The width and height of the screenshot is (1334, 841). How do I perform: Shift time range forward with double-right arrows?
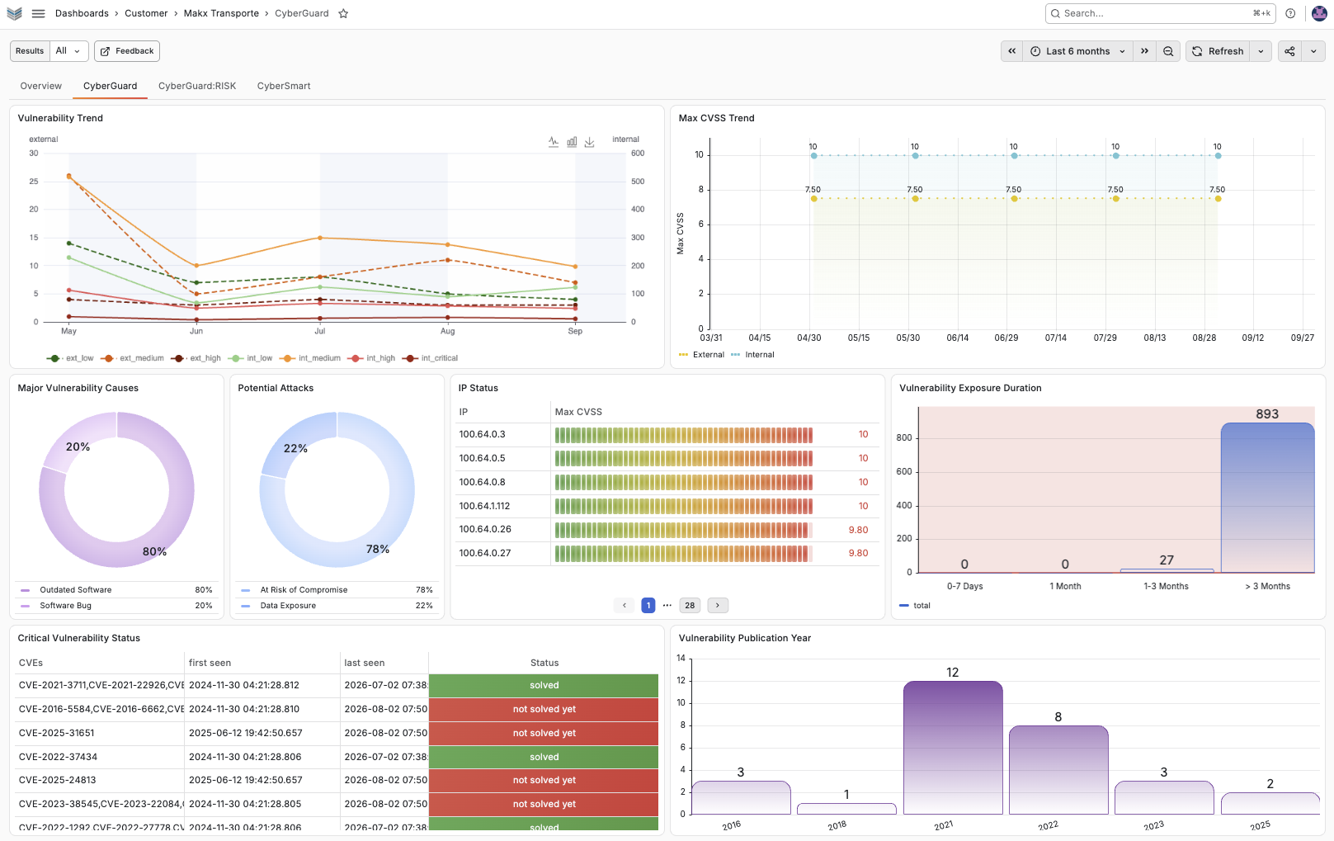click(1144, 51)
